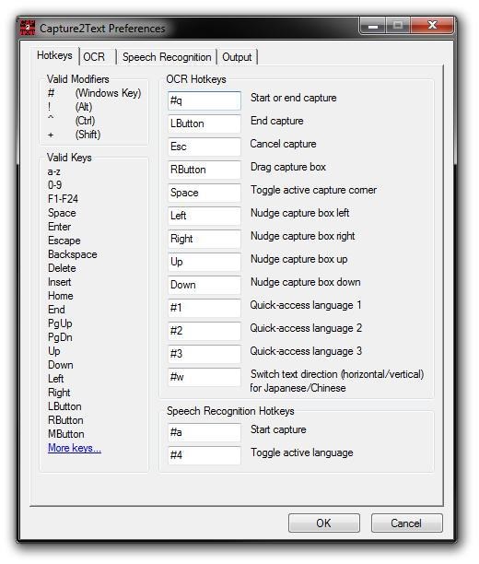Image resolution: width=479 pixels, height=564 pixels.
Task: Click the Cancel button
Action: [x=406, y=523]
